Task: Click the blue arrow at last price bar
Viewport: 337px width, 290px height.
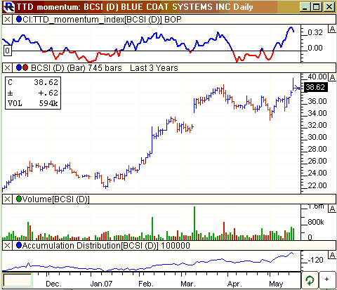Action: (296, 88)
